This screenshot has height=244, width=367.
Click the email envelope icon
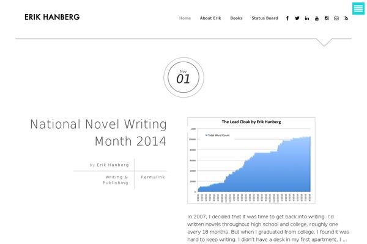[336, 18]
